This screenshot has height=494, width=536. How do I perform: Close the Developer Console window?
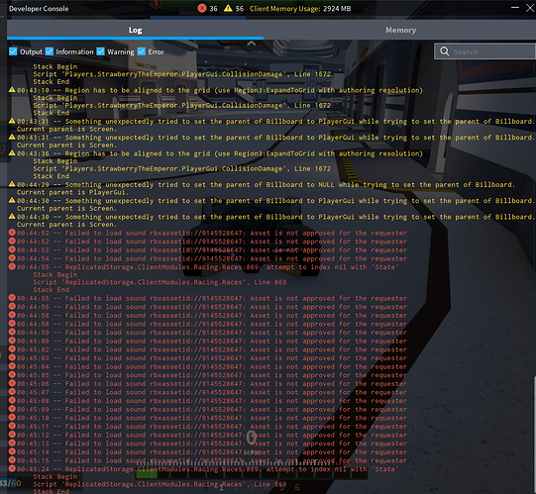click(530, 8)
